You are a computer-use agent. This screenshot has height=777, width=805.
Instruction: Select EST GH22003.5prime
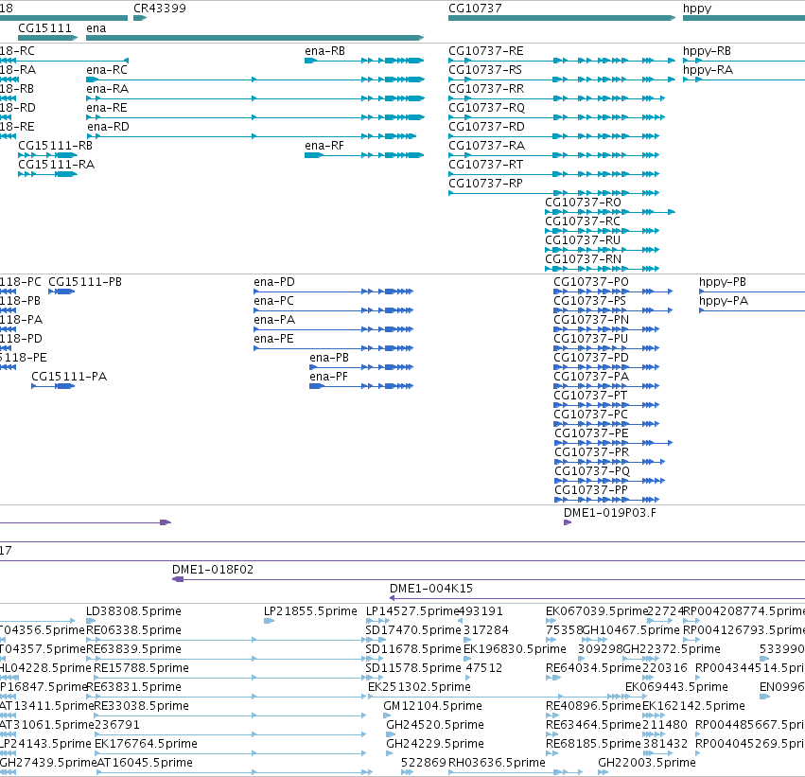pos(604,772)
